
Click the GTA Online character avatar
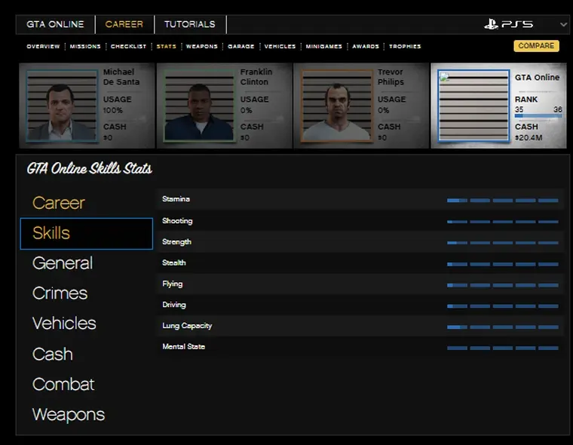tap(470, 106)
